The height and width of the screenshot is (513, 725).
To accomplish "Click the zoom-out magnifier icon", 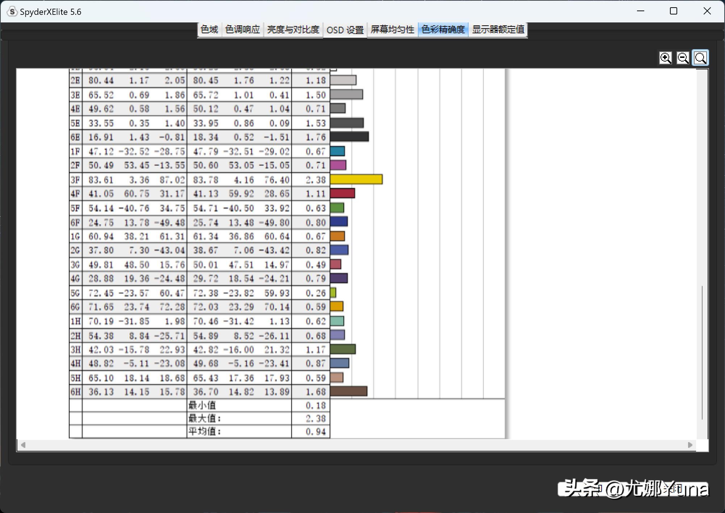I will [x=683, y=58].
